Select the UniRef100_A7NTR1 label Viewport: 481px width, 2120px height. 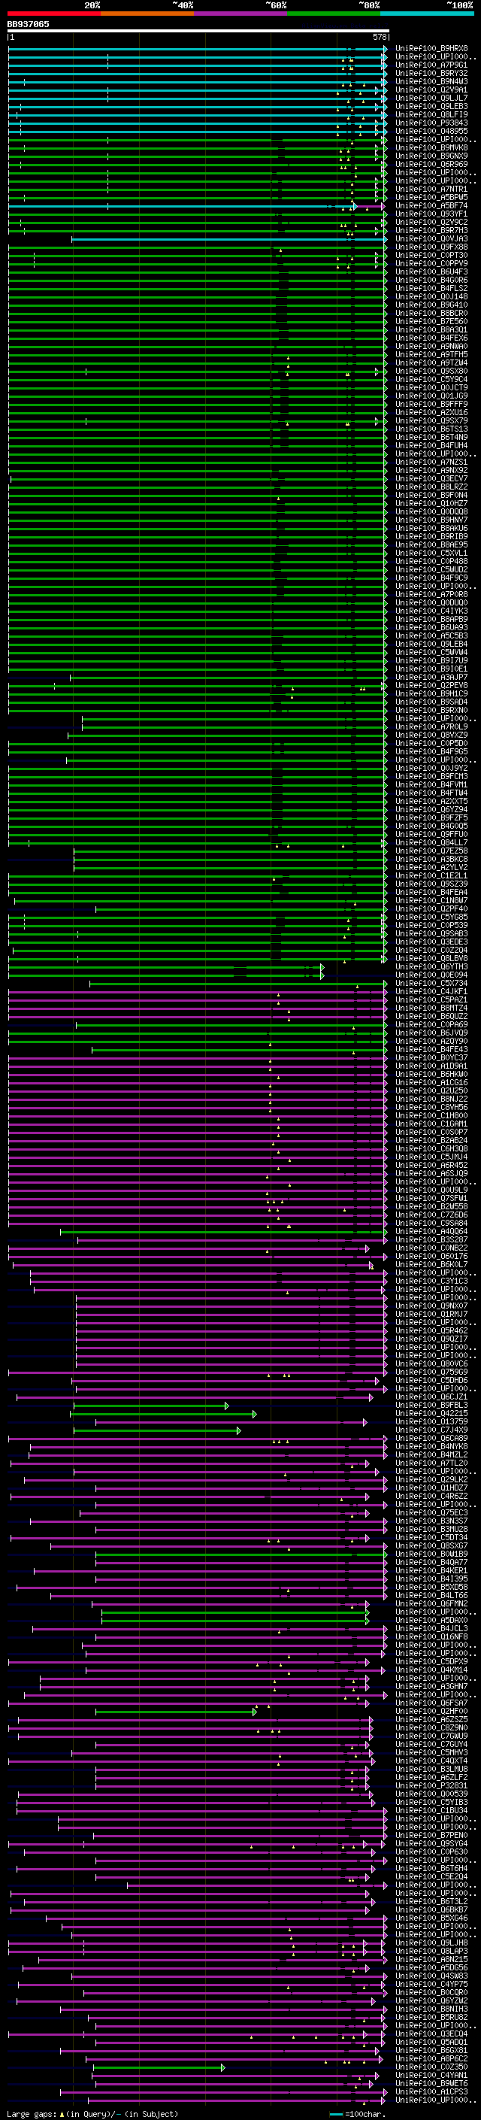pos(431,190)
